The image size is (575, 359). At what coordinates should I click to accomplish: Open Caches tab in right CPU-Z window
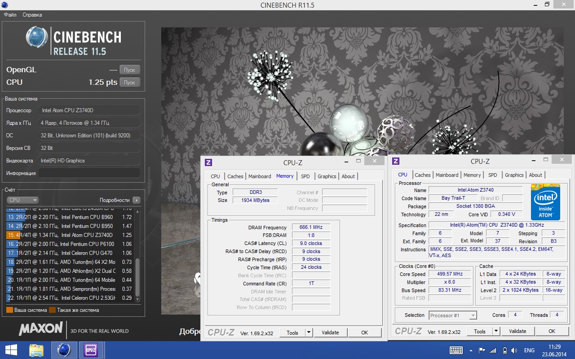coord(423,175)
